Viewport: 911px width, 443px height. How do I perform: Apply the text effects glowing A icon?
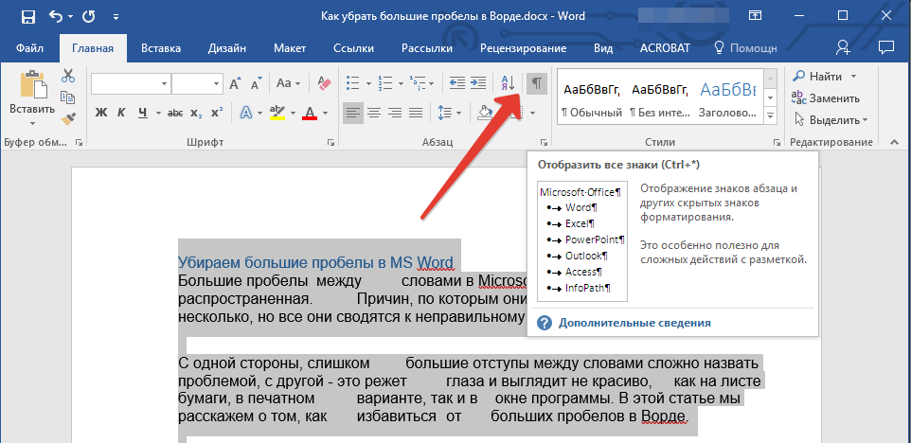pyautogui.click(x=246, y=114)
